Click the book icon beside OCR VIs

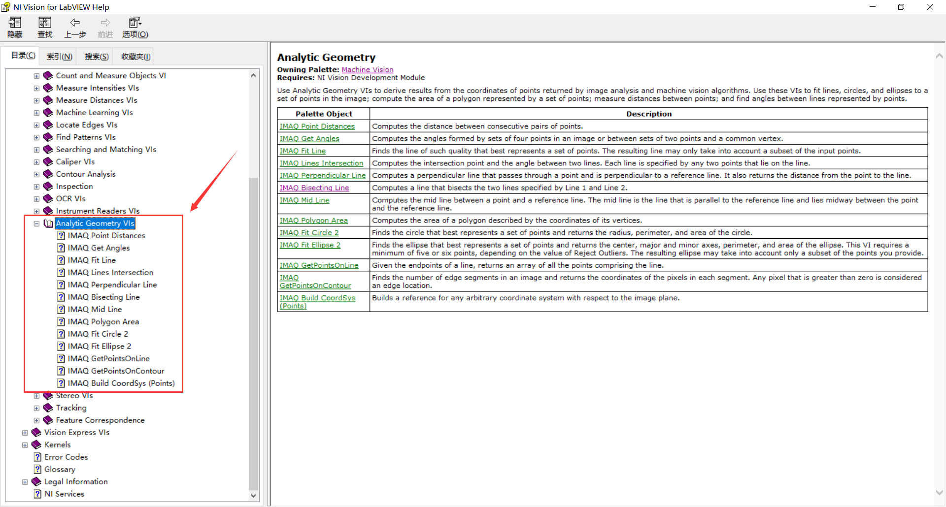click(48, 198)
